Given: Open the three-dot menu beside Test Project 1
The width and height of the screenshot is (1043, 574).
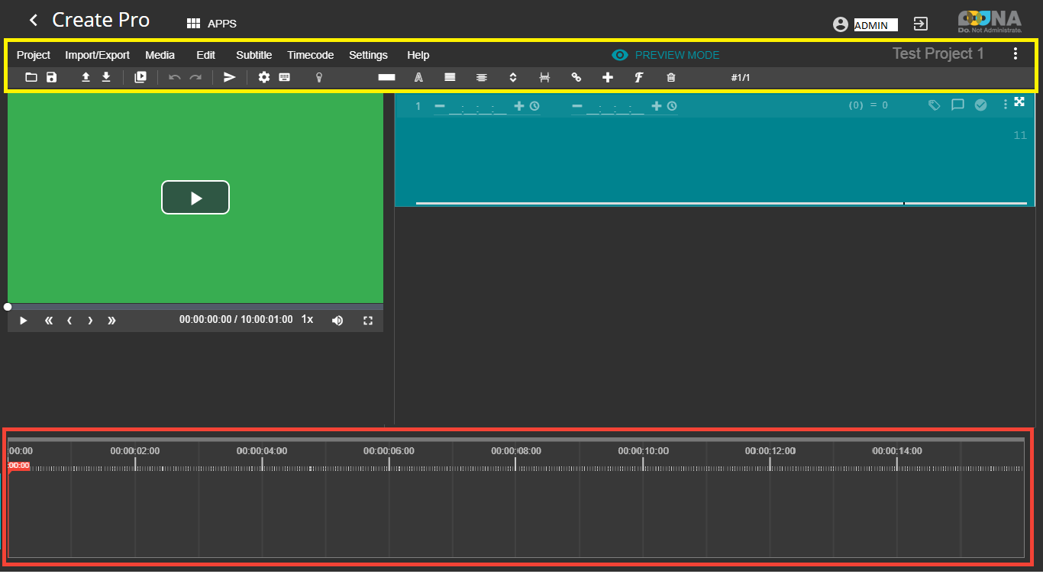Looking at the screenshot, I should (1015, 53).
